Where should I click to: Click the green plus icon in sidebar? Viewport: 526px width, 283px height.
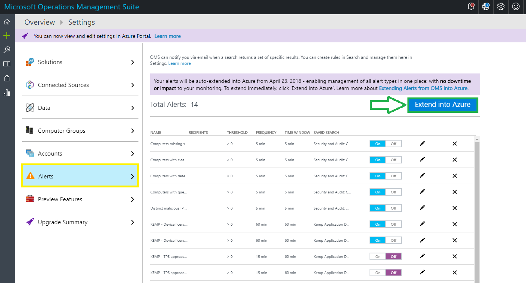click(x=7, y=36)
